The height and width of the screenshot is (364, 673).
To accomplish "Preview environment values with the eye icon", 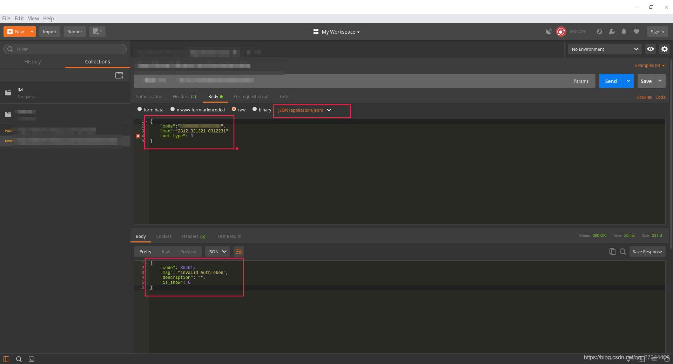I will pyautogui.click(x=651, y=49).
